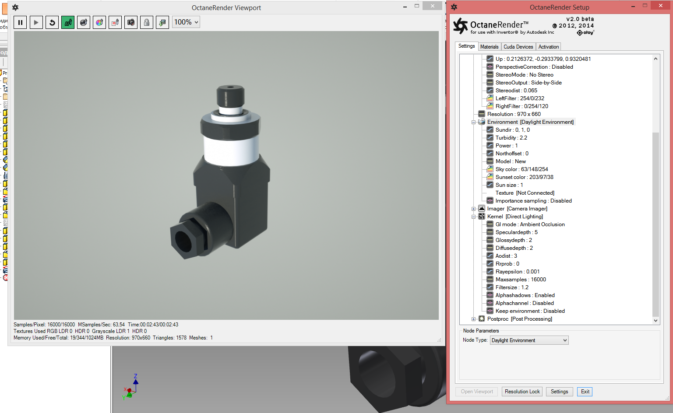This screenshot has height=413, width=673.
Task: Click the RightFilter color icon
Action: (x=490, y=106)
